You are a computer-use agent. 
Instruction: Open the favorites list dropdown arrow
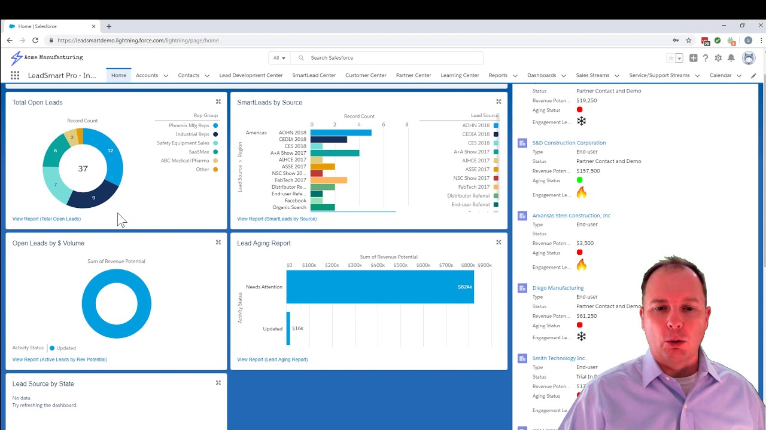(679, 58)
